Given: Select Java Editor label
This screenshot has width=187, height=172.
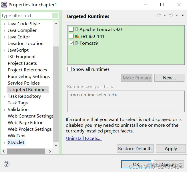Looking at the screenshot, I should pyautogui.click(x=19, y=37).
